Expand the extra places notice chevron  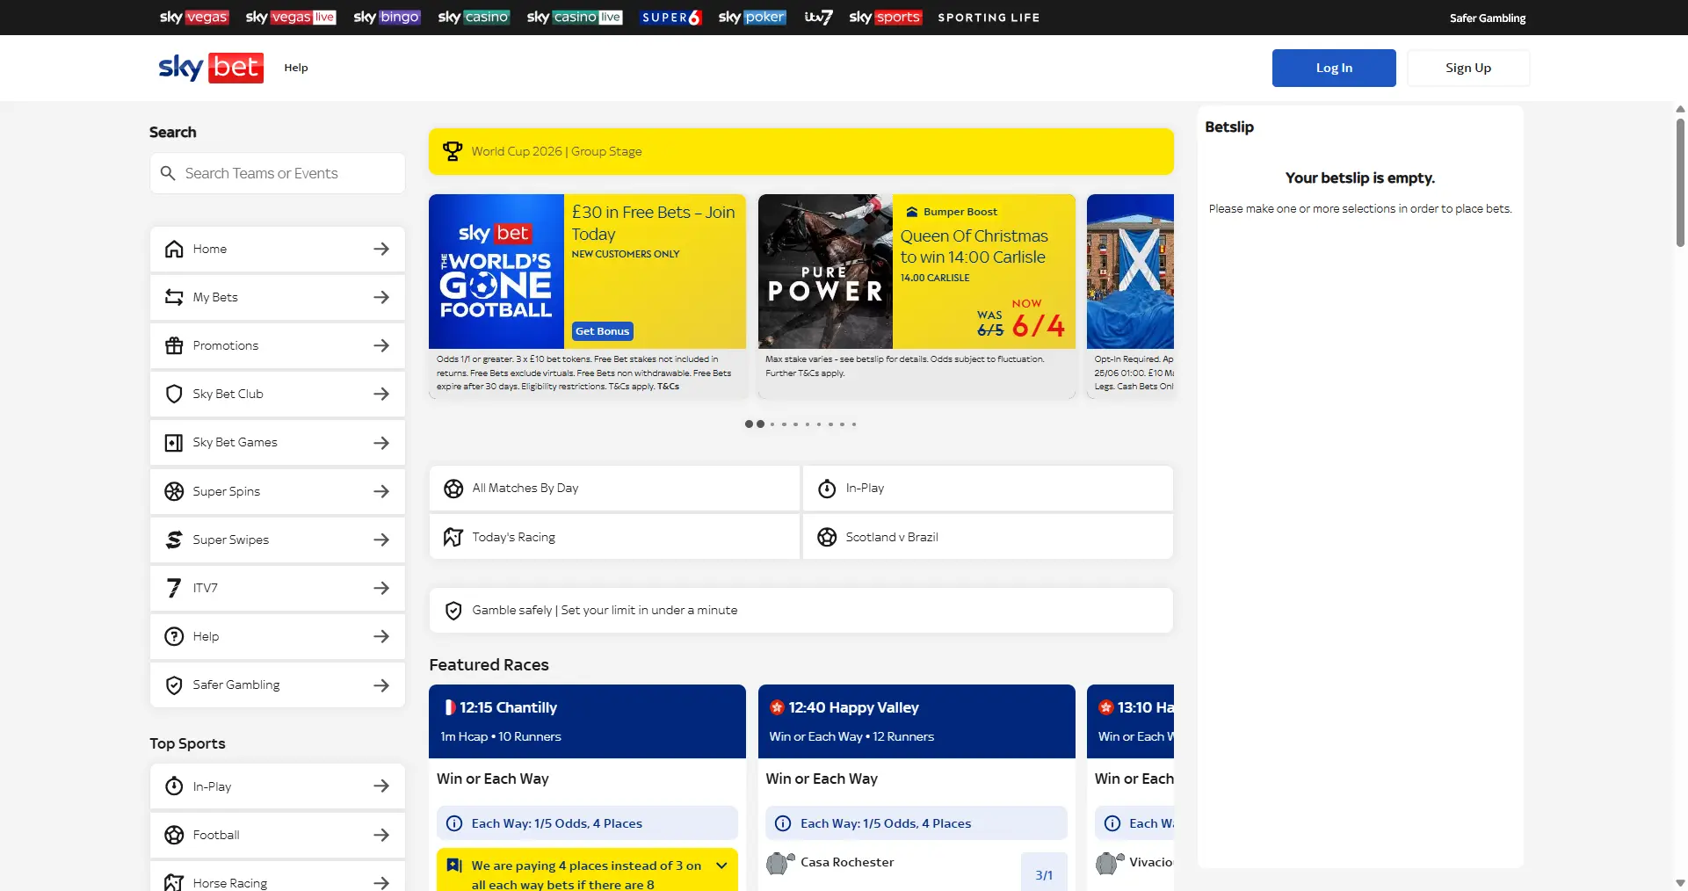pos(721,866)
